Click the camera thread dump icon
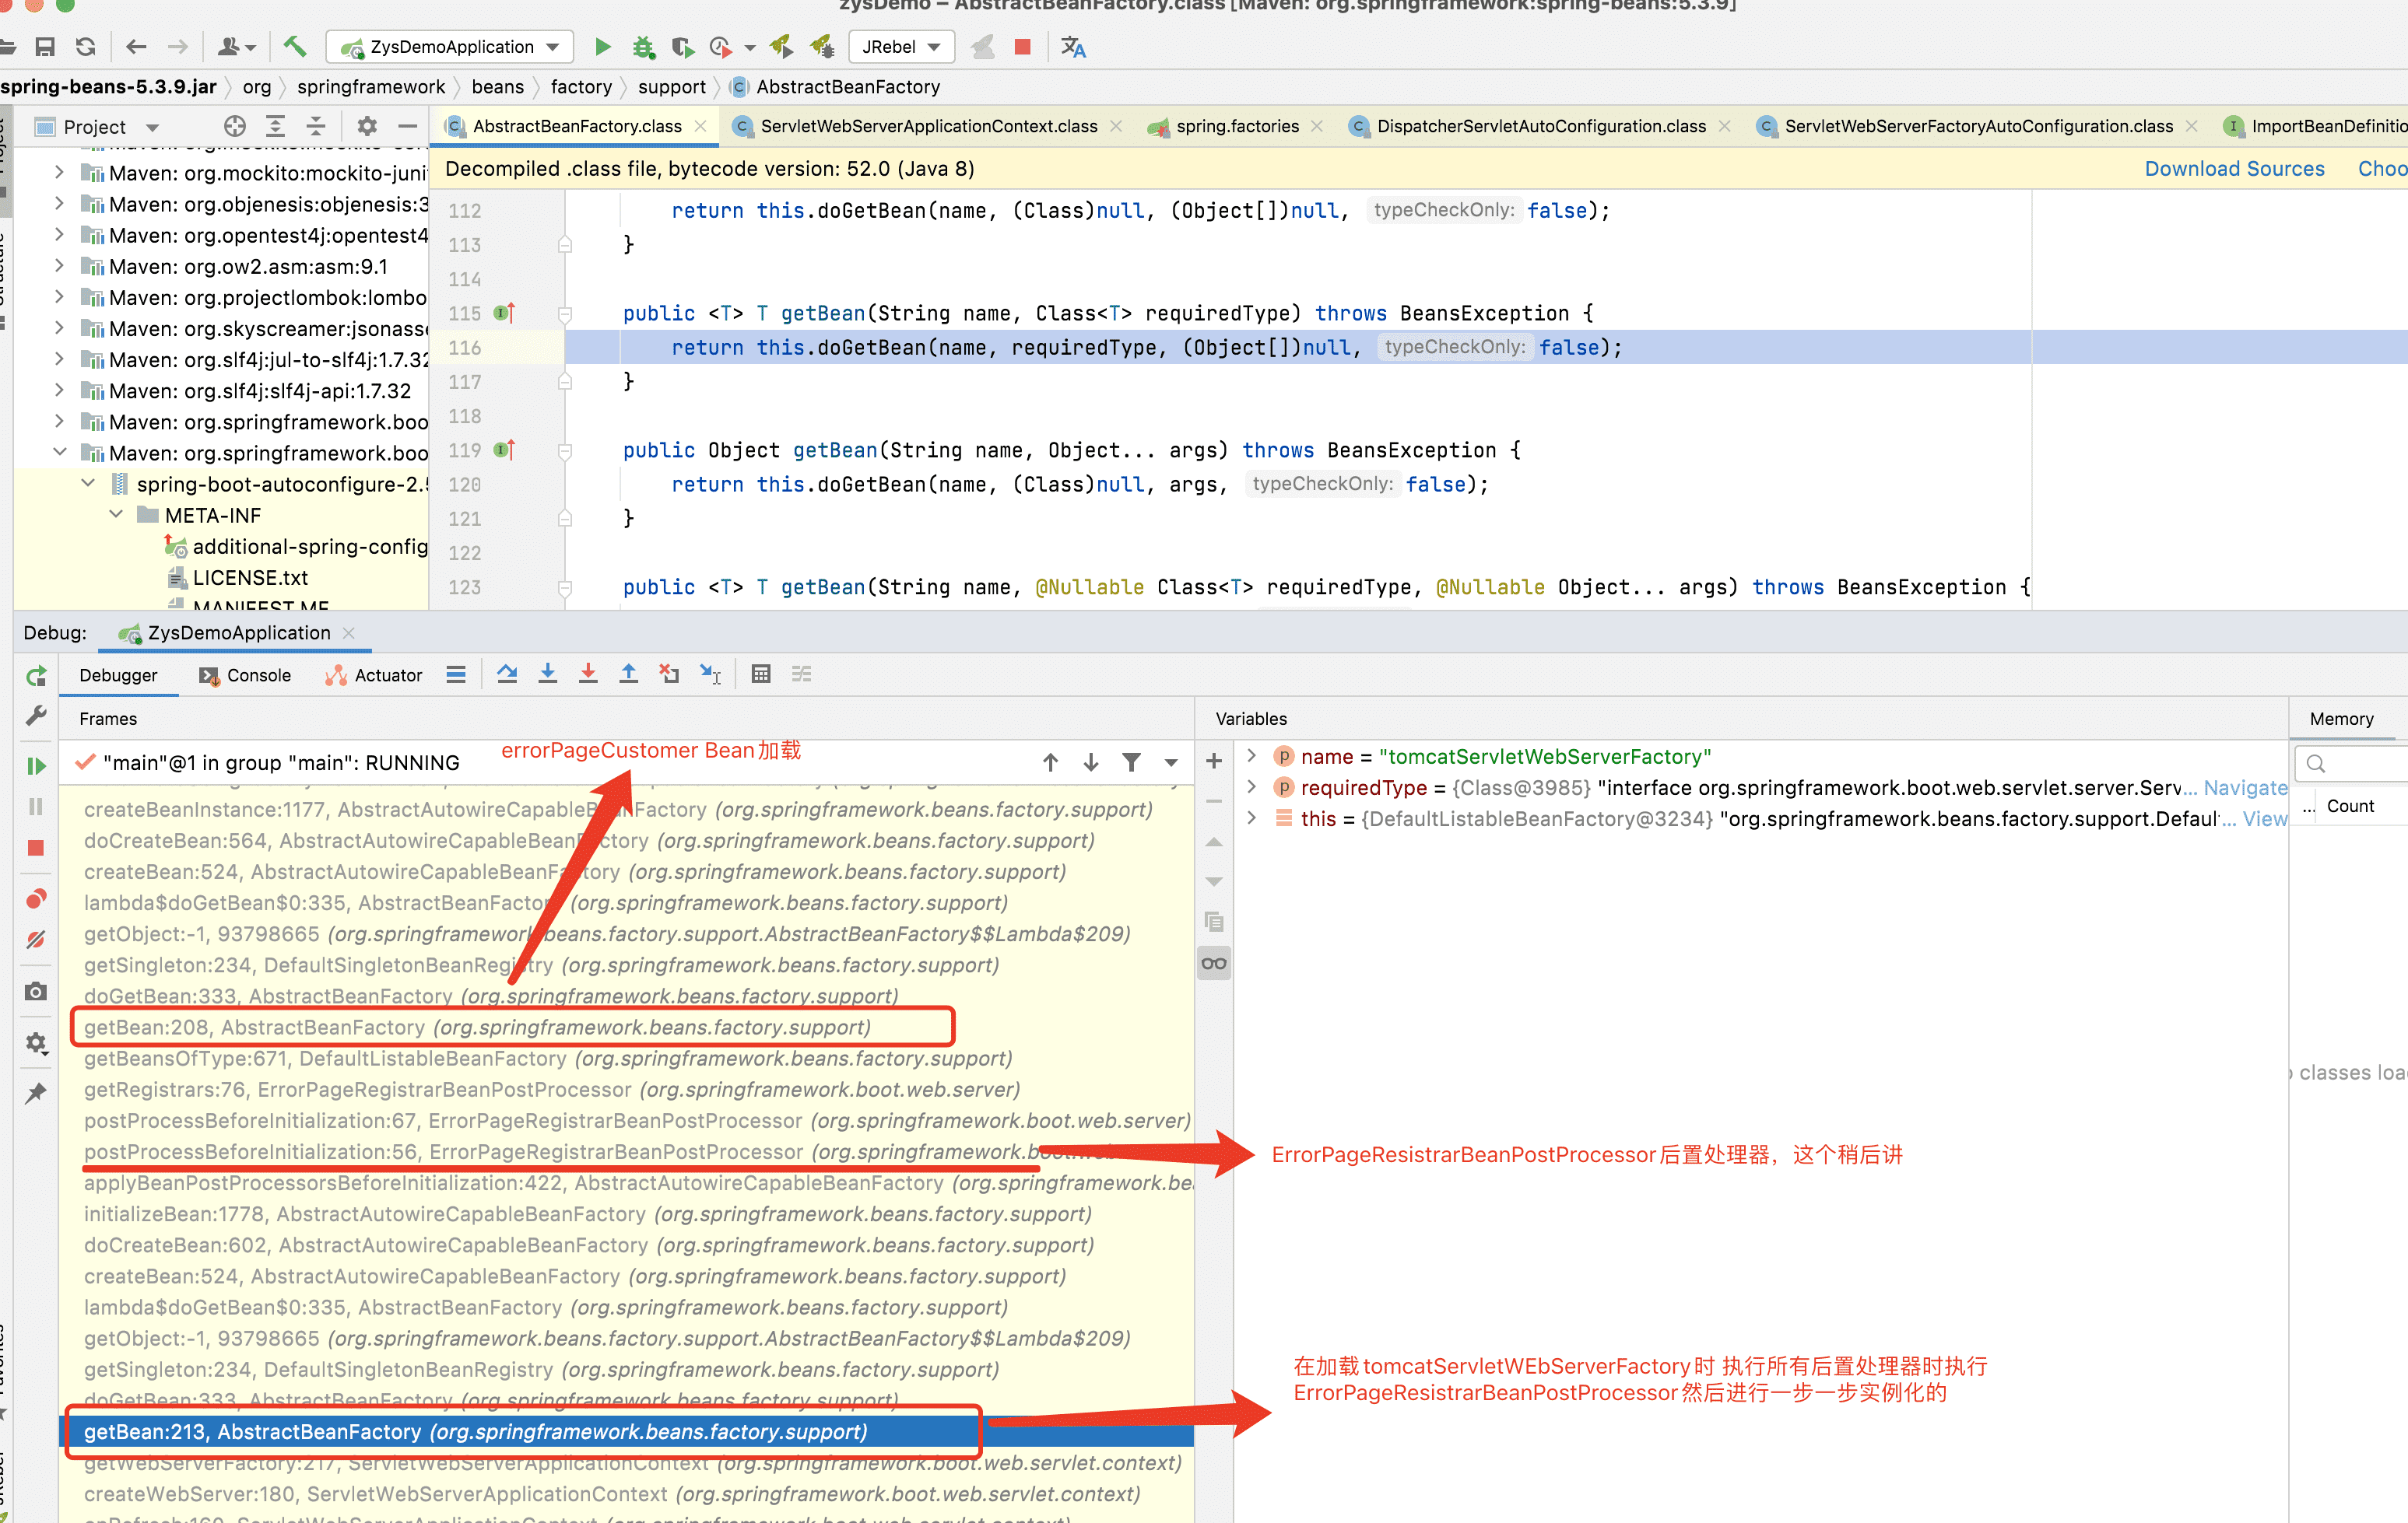This screenshot has width=2408, height=1523. click(36, 991)
